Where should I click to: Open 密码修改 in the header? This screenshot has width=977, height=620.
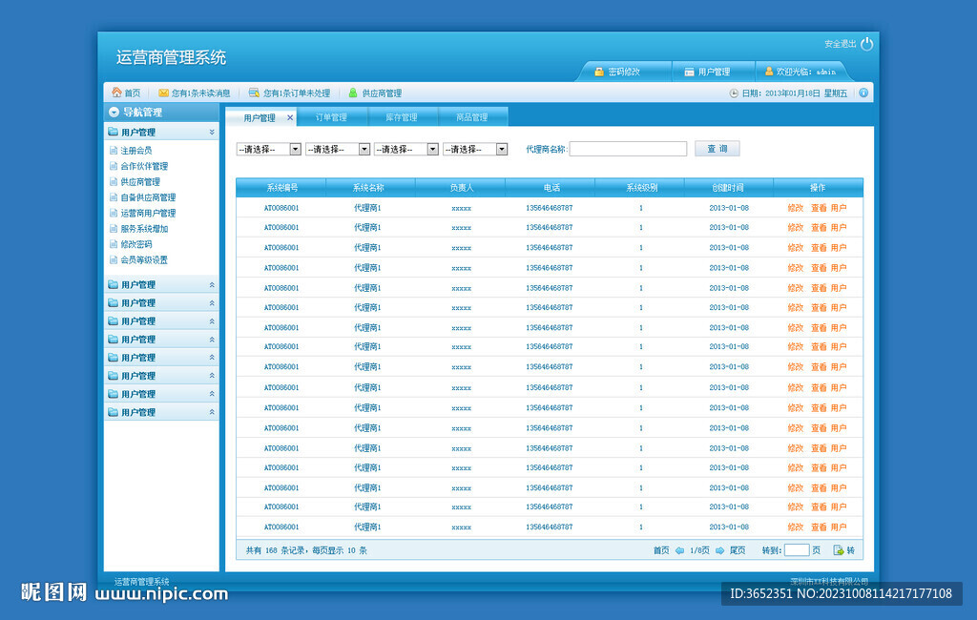coord(617,72)
